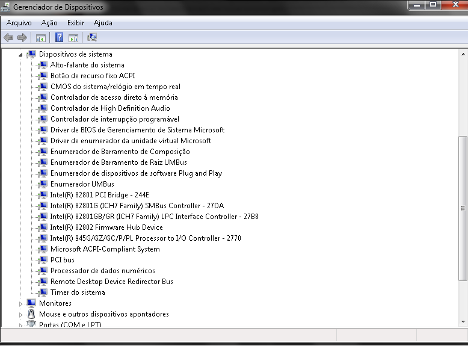Viewport: 468px width, 346px height.
Task: Click the Back arrow toolbar icon
Action: (8, 37)
